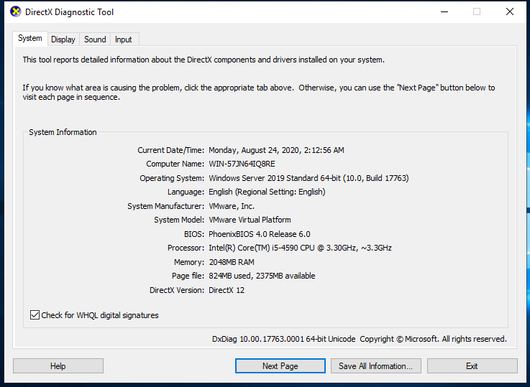Click the DirectX icon in title bar

[16, 11]
